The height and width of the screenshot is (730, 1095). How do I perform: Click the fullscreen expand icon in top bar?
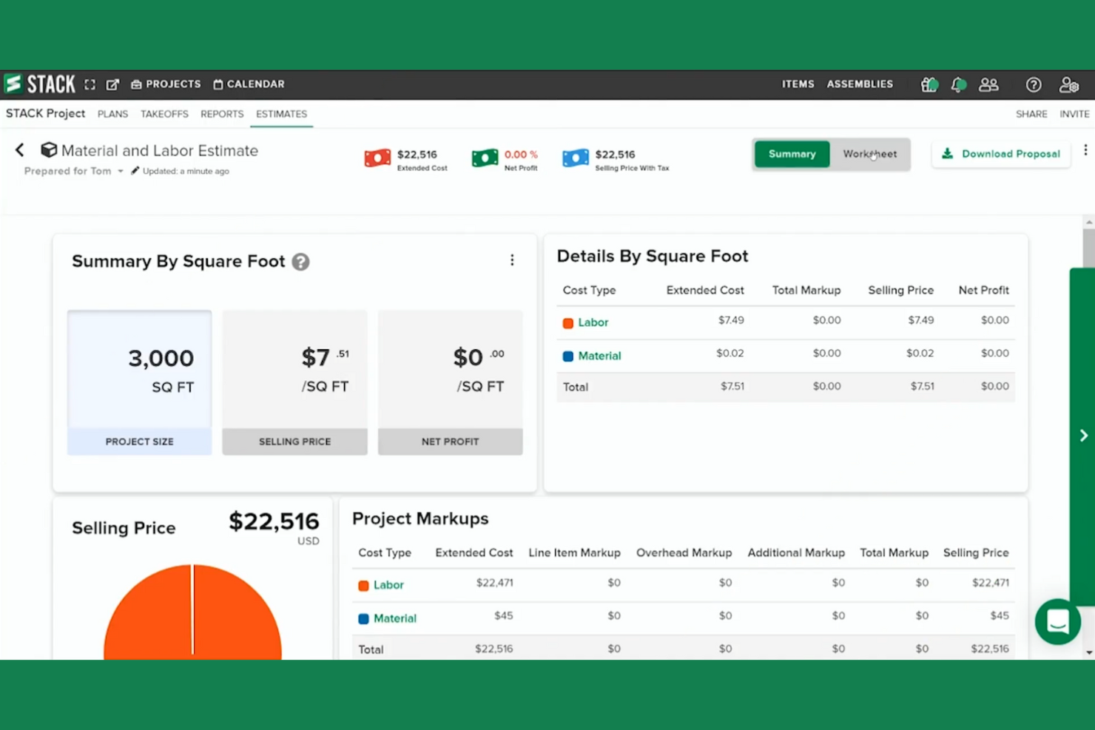90,84
